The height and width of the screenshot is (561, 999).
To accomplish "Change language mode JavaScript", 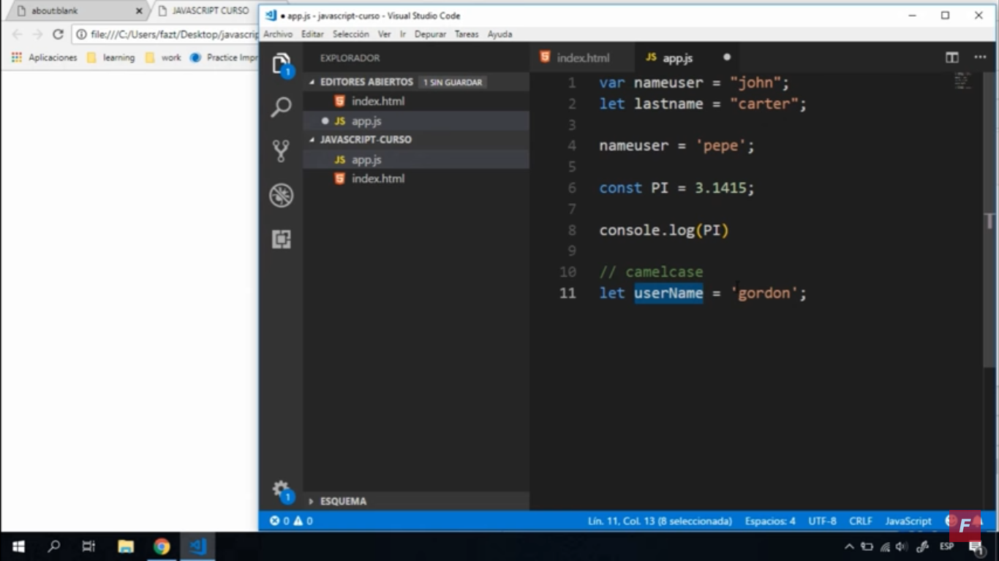I will coord(908,521).
